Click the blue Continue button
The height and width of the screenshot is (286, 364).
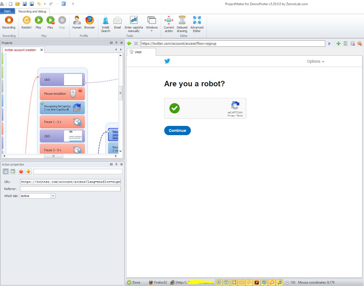pos(178,131)
